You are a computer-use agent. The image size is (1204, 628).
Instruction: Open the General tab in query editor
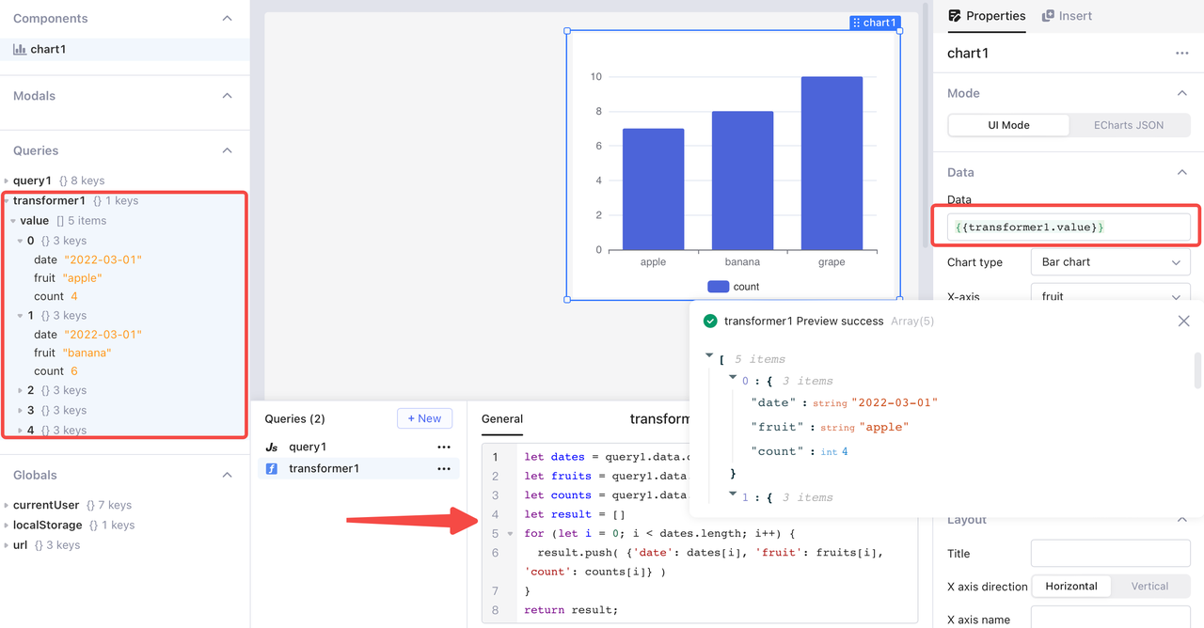point(502,419)
